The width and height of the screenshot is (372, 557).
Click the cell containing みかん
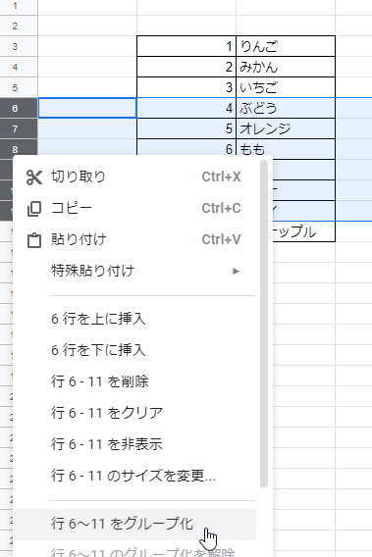point(286,67)
